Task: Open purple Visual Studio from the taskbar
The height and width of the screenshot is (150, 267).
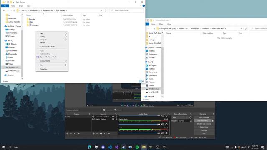Action: click(117, 147)
